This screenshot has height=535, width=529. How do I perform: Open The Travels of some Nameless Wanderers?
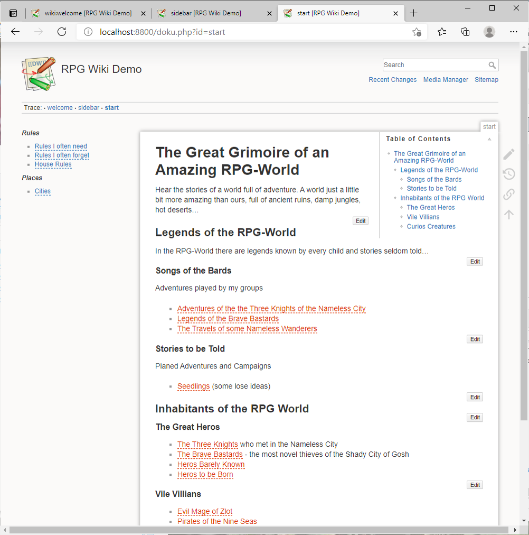coord(247,329)
